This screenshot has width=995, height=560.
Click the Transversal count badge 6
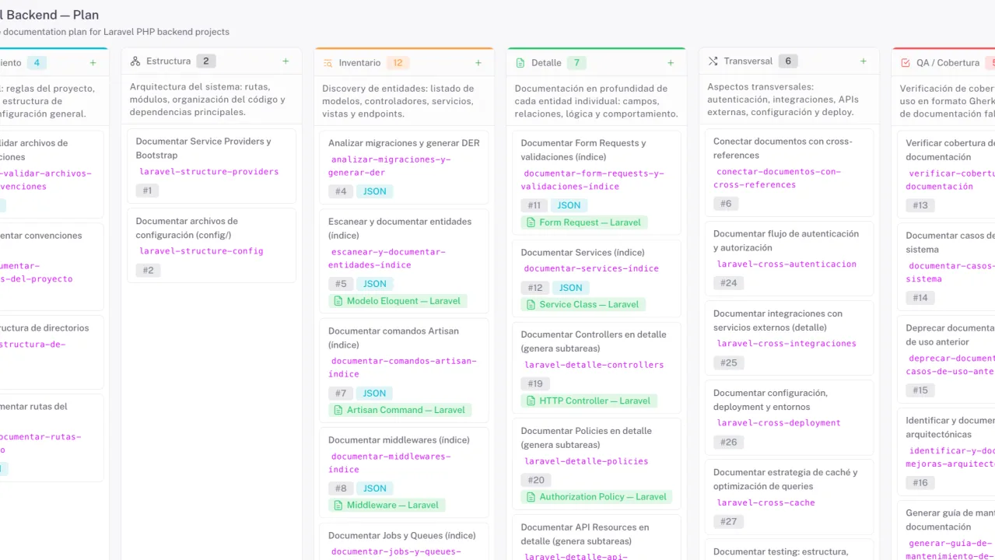[x=788, y=61]
